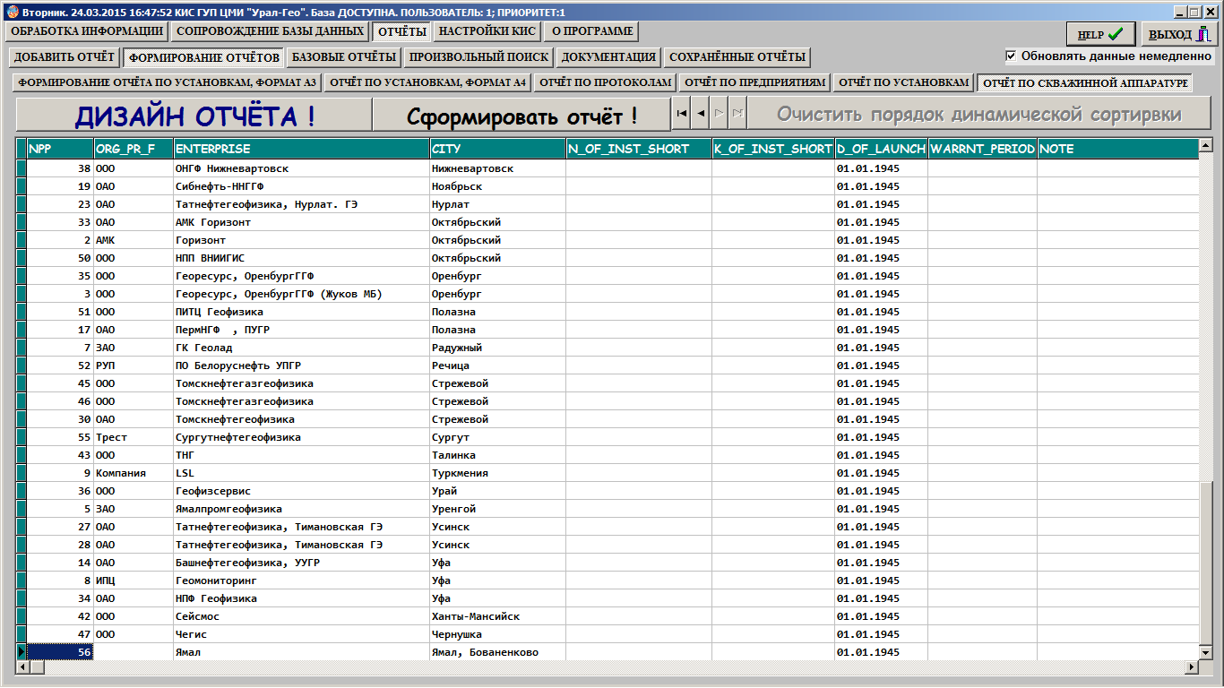Switch to СОПРОВОЖДЕНИЕ БАЗЫ ДАННЫХ tab

click(270, 31)
